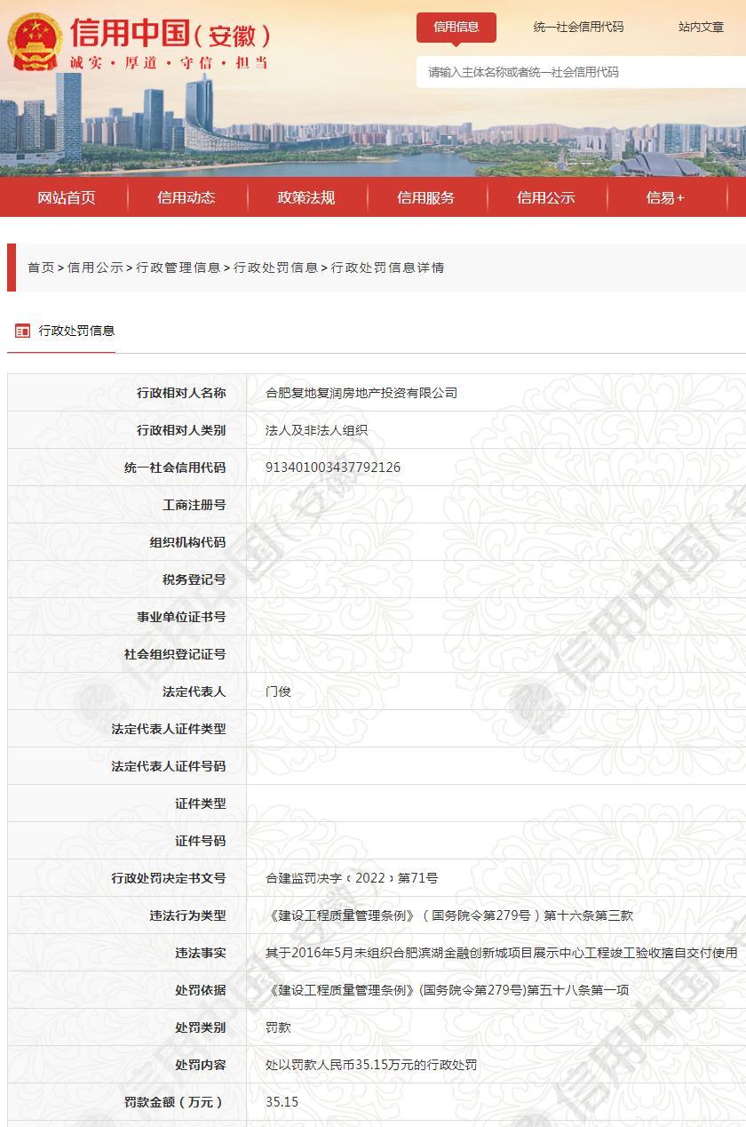The image size is (746, 1127).
Task: Select the 站内文章 search tab
Action: [x=702, y=27]
